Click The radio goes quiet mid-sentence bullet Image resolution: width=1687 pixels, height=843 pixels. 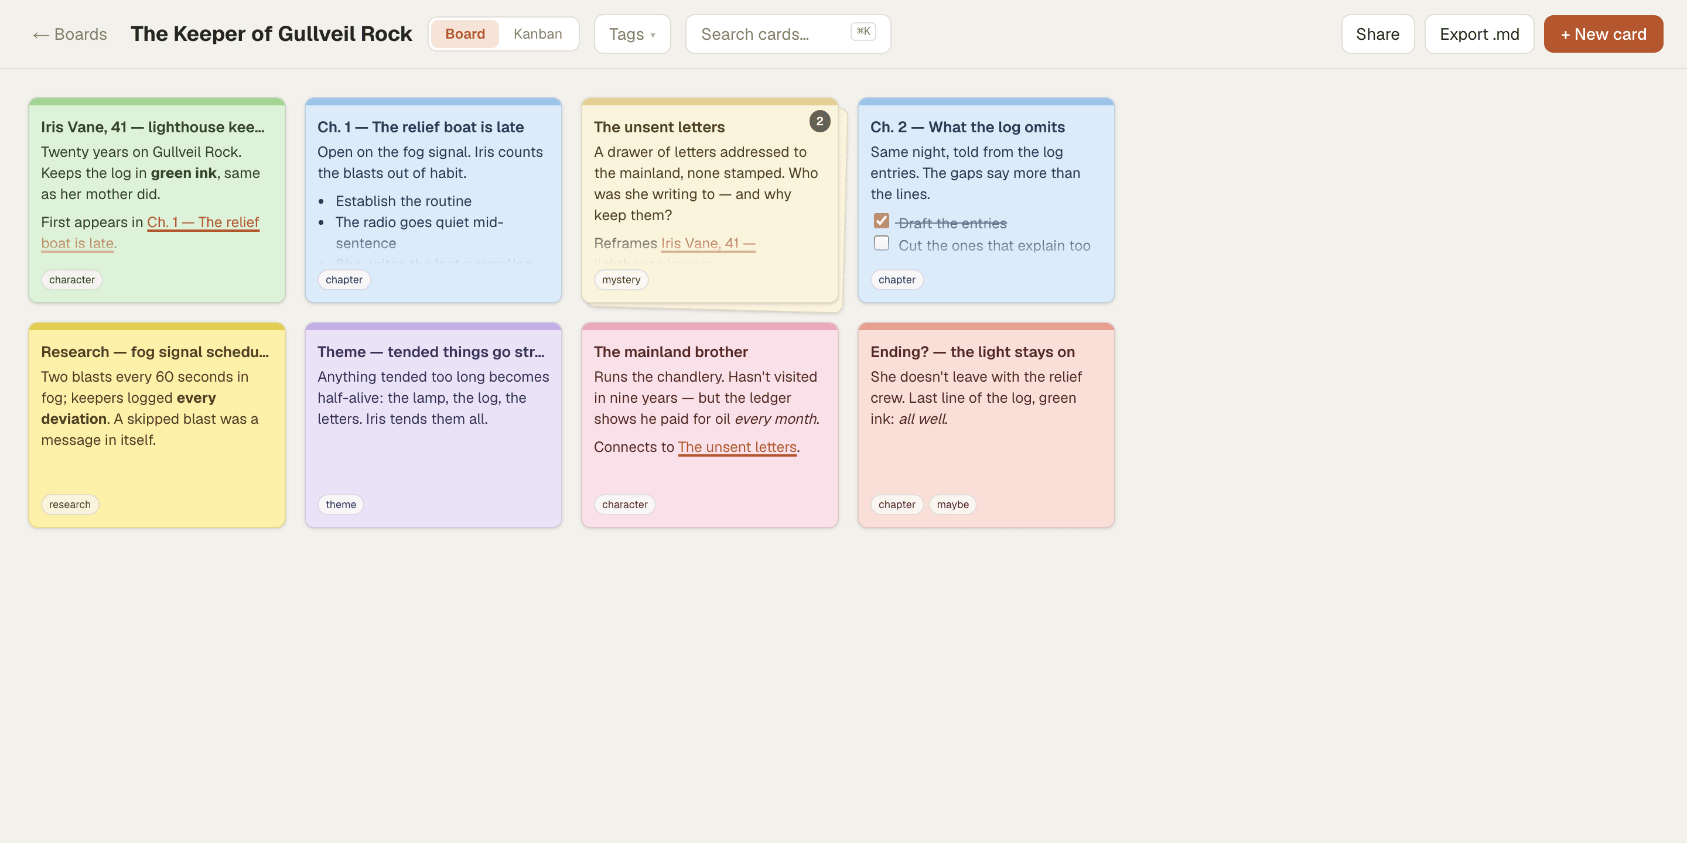point(419,232)
